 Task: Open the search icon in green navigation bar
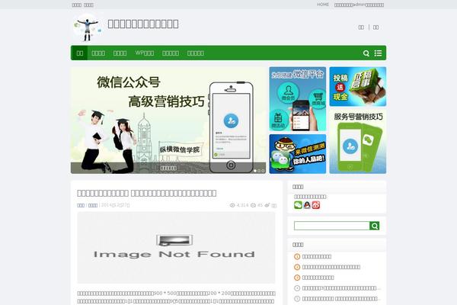366,53
